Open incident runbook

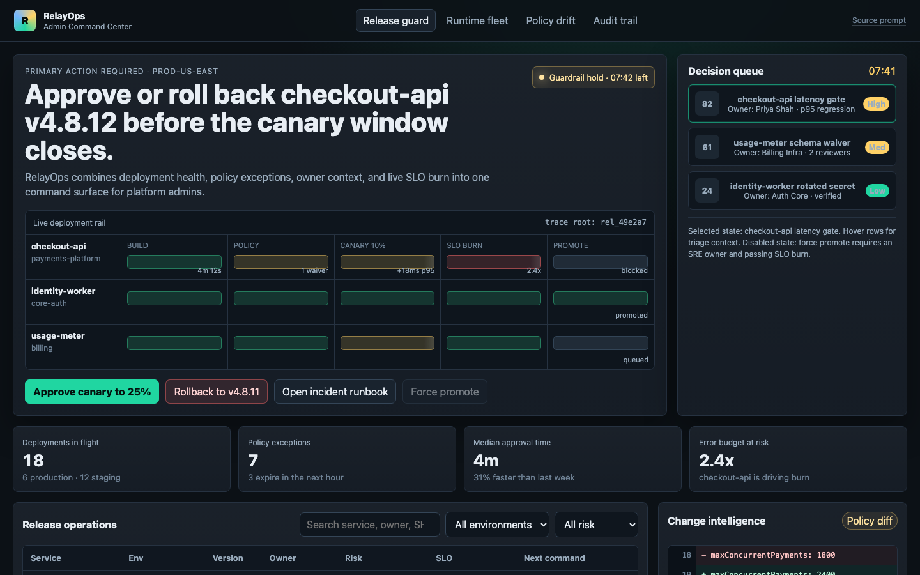click(x=335, y=392)
